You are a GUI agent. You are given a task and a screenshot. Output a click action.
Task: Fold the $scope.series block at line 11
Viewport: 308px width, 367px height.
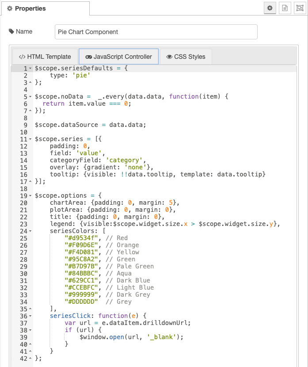click(x=30, y=139)
